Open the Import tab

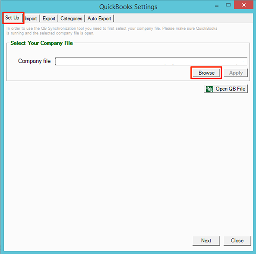(x=31, y=19)
